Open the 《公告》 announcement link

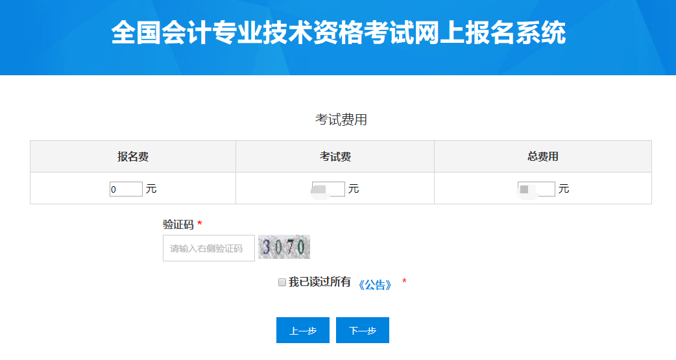click(376, 285)
